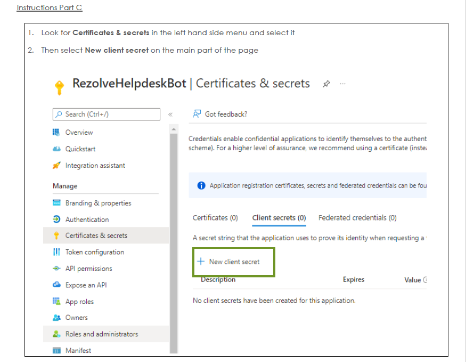Screen dimensions: 466x362
Task: Click the Expose an API cloud icon
Action: [x=56, y=285]
